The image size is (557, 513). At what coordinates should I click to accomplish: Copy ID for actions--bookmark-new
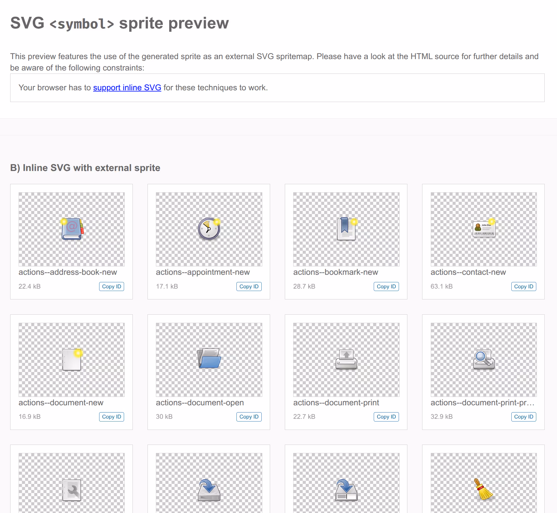[x=386, y=286]
